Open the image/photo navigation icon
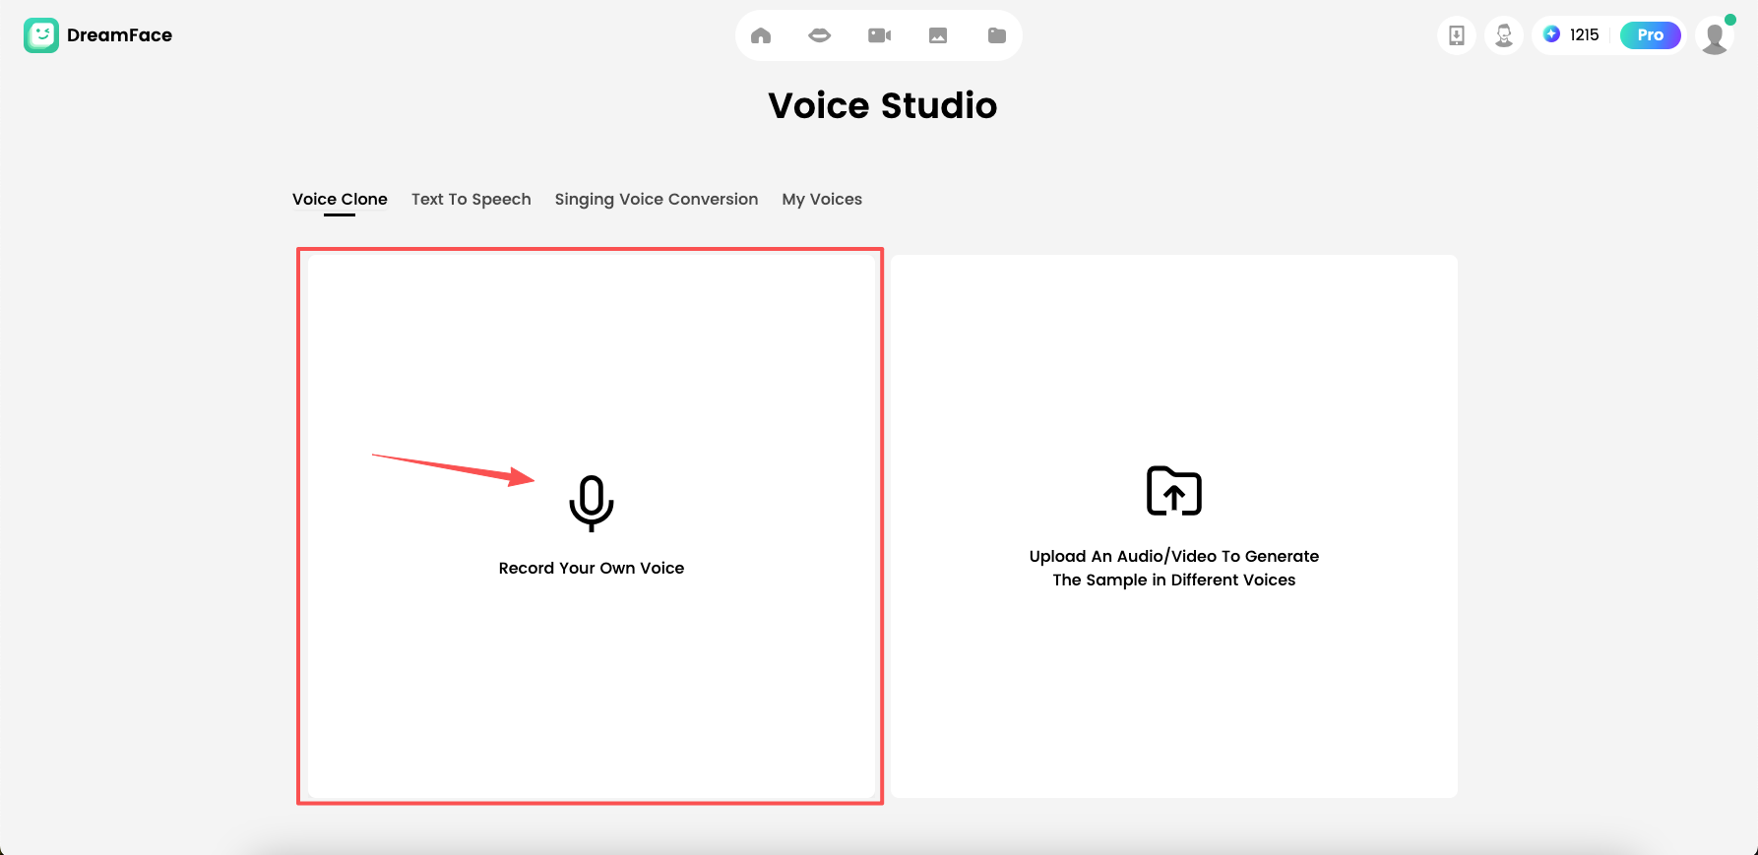1758x855 pixels. 938,35
